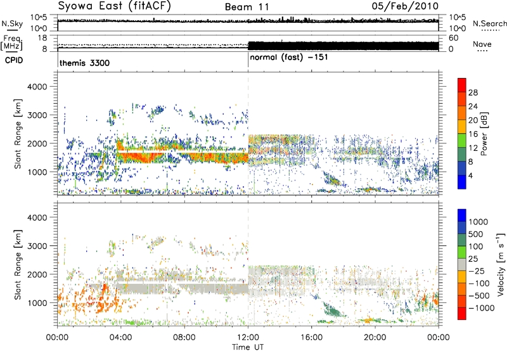Pick the dark green 100–500 Velocity segment
Viewport: 507px width, 351px height.
click(x=462, y=240)
